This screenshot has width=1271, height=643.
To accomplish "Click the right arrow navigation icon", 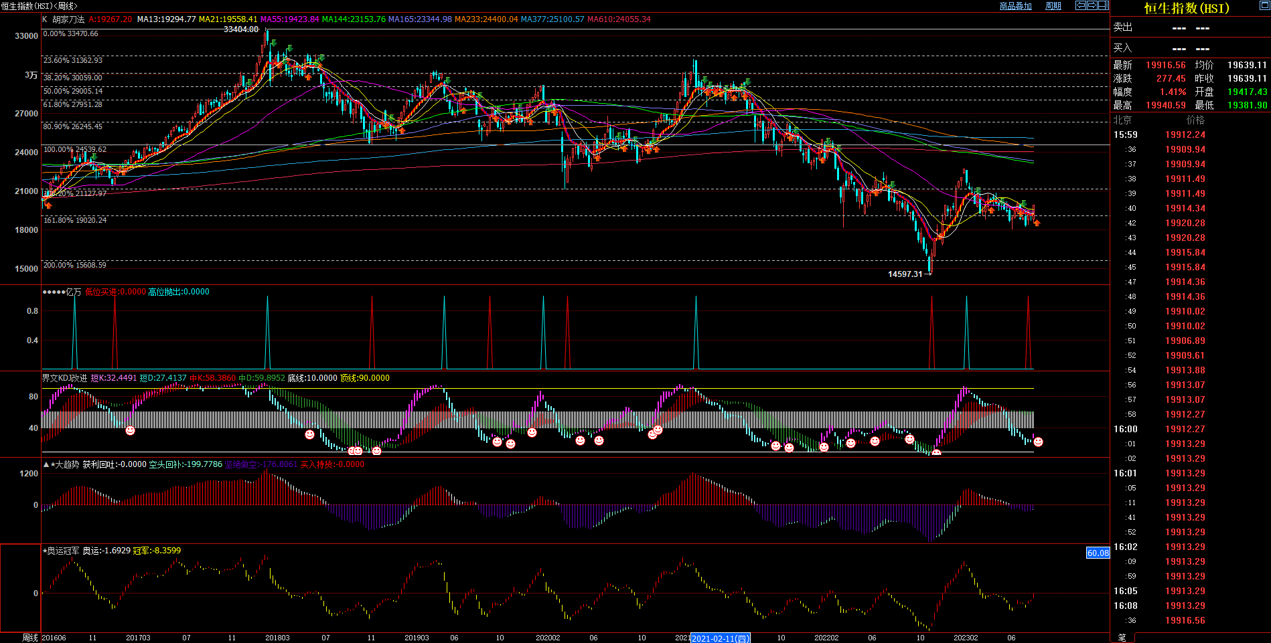I will tap(1092, 5).
